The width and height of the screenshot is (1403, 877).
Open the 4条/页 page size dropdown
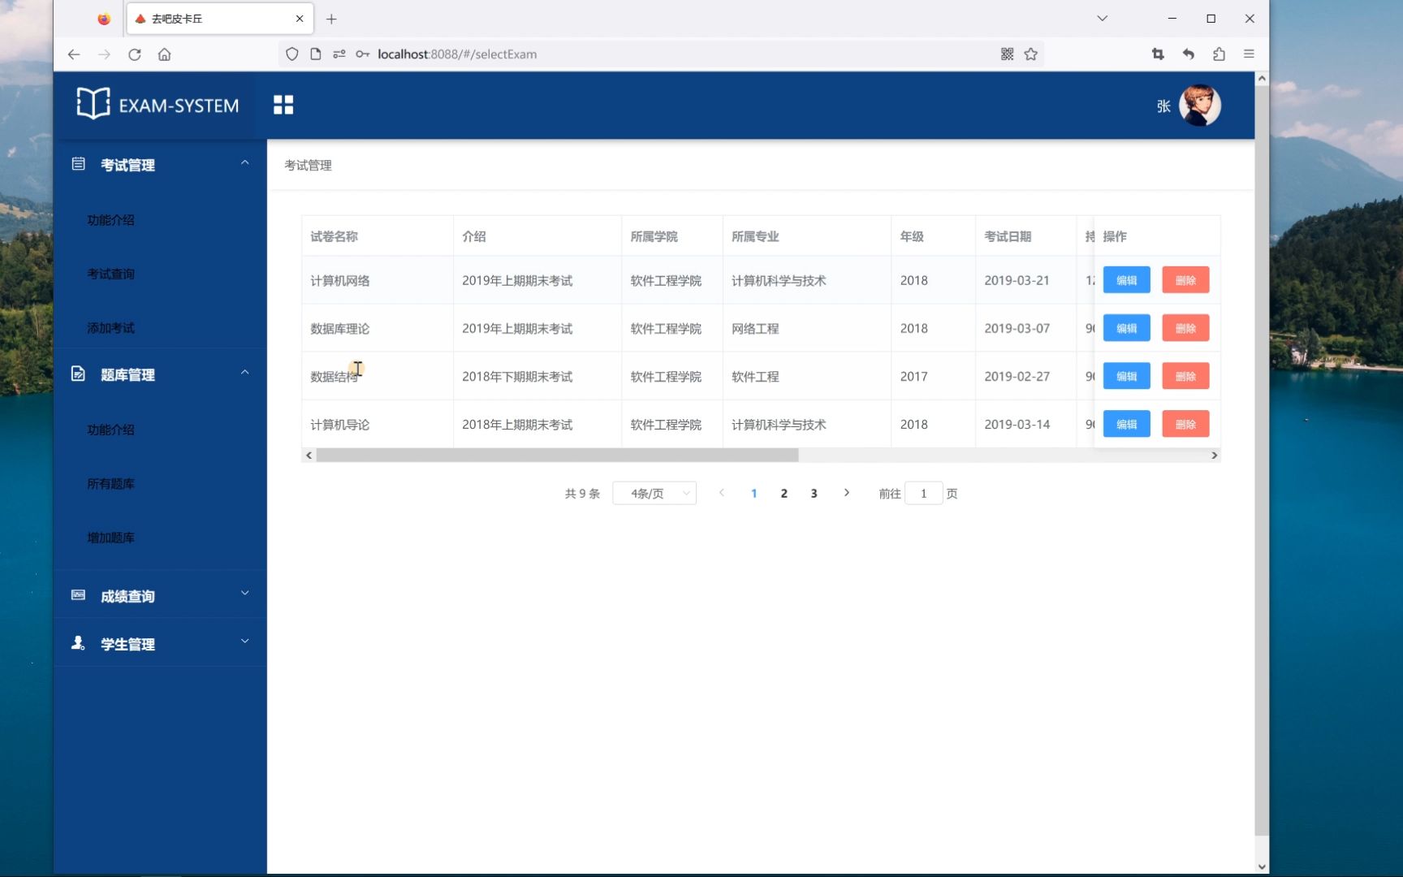click(654, 493)
